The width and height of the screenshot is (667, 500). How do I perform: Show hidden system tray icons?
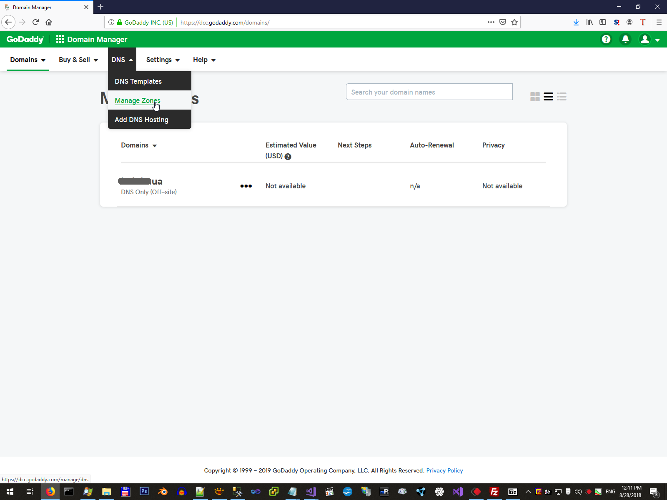point(528,492)
